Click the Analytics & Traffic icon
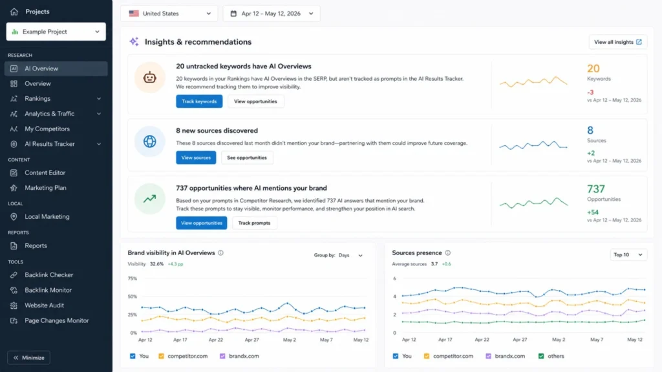This screenshot has width=662, height=372. point(14,114)
